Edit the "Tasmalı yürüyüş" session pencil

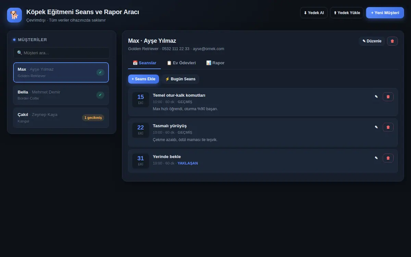pos(376,127)
